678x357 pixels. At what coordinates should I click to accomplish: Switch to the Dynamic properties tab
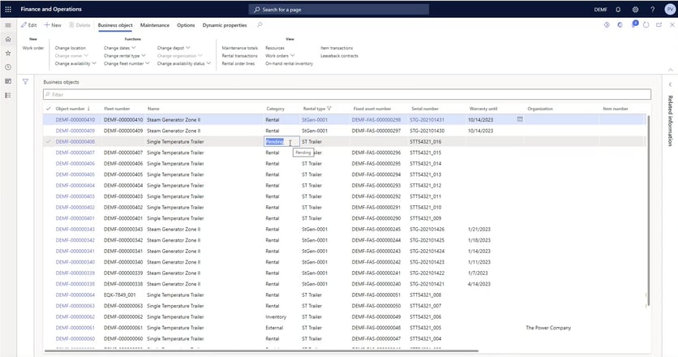[x=225, y=25]
